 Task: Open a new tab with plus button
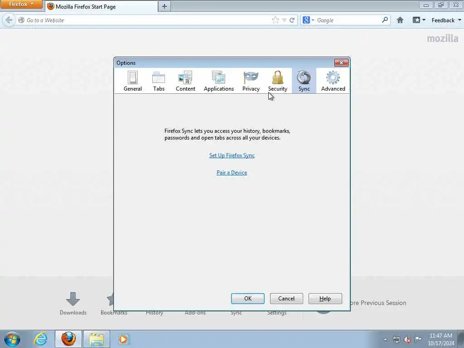[164, 6]
